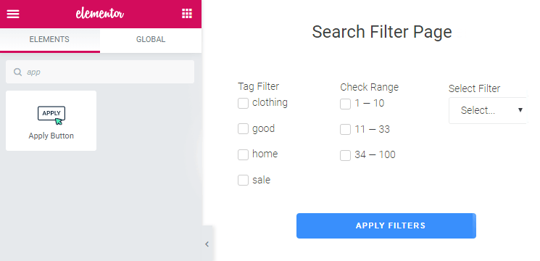
Task: Click the Apply Button widget label
Action: [x=51, y=136]
